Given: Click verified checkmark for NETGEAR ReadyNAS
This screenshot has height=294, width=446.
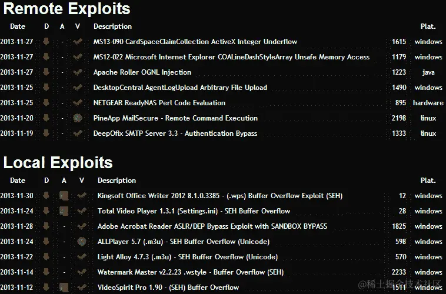Looking at the screenshot, I should tap(78, 103).
